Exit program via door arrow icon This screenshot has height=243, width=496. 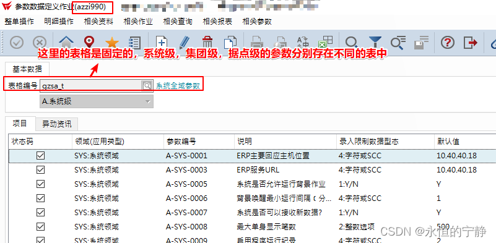pos(471,42)
